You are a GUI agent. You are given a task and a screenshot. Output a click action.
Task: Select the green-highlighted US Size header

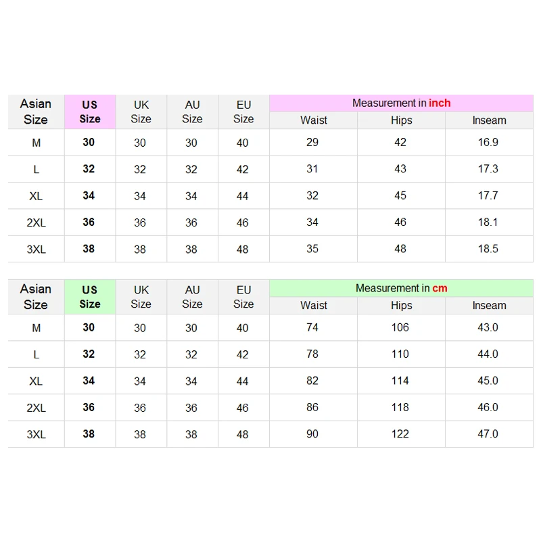coord(90,297)
